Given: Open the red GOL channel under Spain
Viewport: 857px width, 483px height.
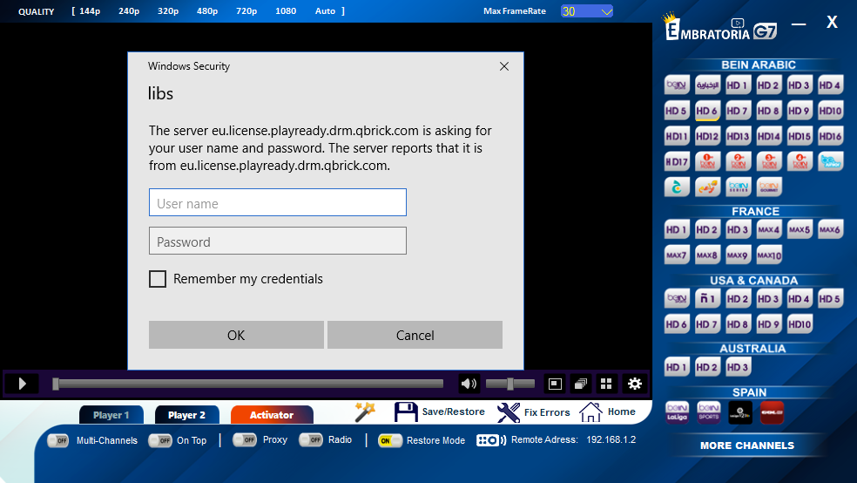Looking at the screenshot, I should (773, 412).
